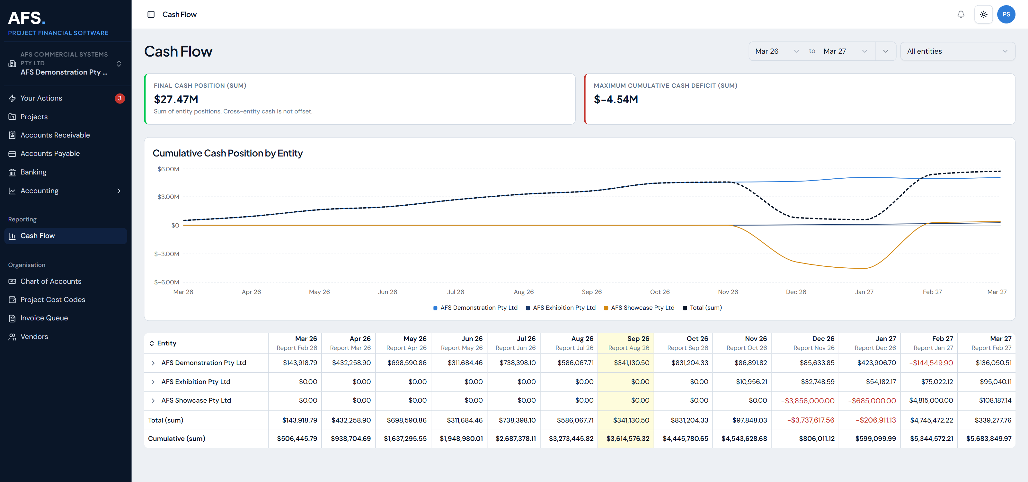Click the Invoice Queue document icon
This screenshot has width=1028, height=482.
pyautogui.click(x=13, y=318)
